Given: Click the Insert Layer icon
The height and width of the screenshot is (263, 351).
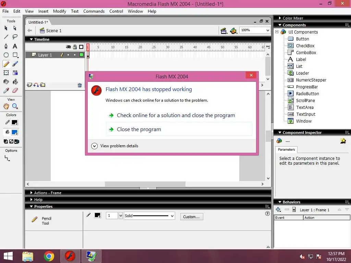Looking at the screenshot, I should click(29, 85).
